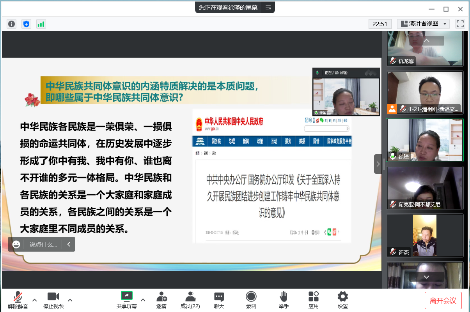
Task: Open the screen viewing options menu
Action: (x=268, y=7)
